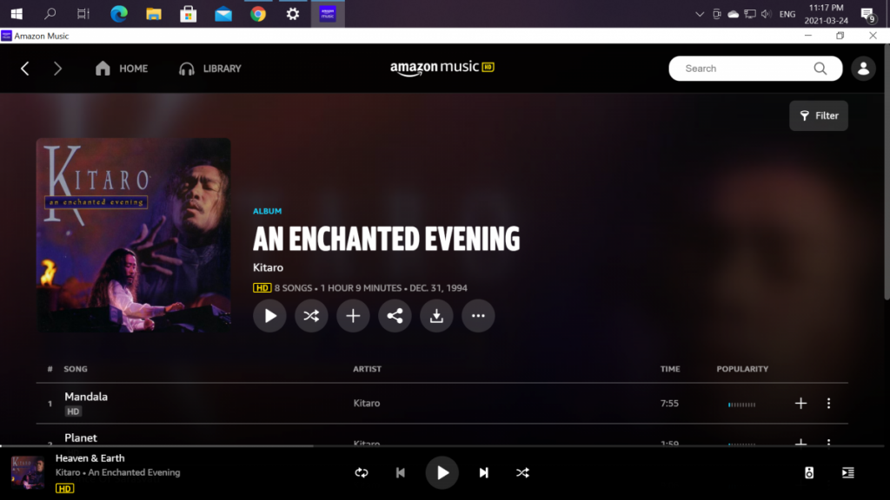Click the now playing album thumbnail

click(28, 473)
